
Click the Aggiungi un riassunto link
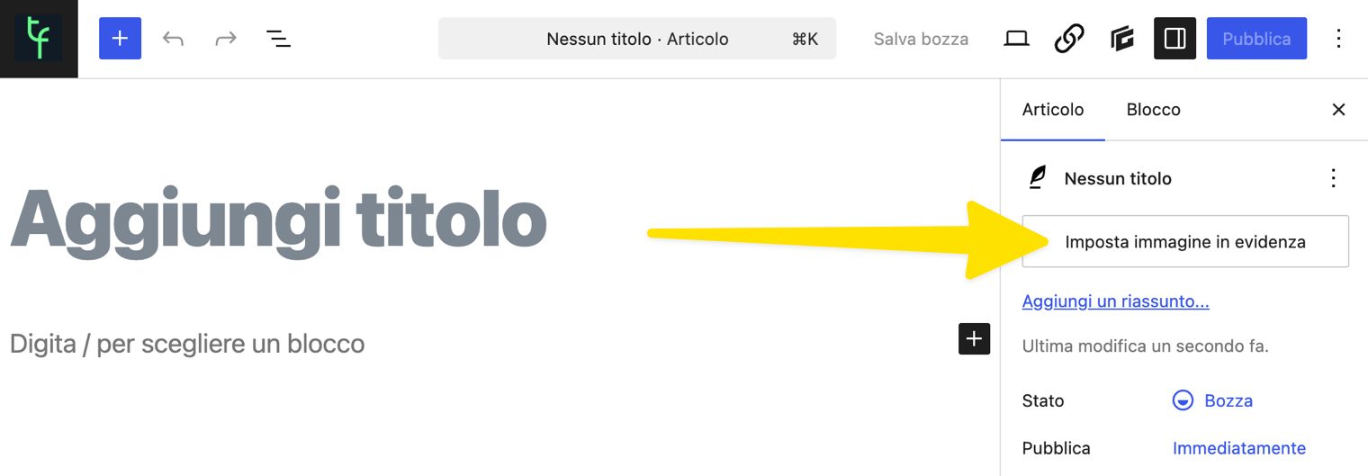1115,301
